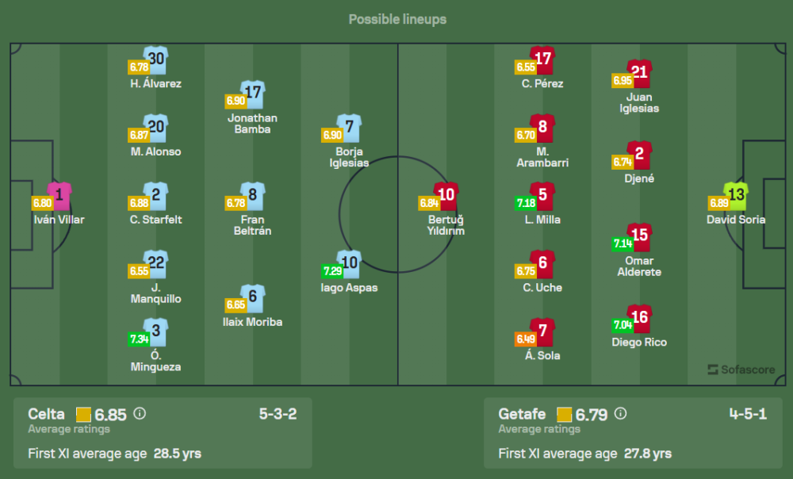Open Diego Rico player name link
Screen dimensions: 793x479
[x=639, y=343]
